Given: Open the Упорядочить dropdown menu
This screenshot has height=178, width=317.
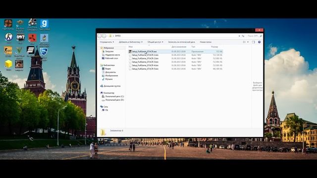Looking at the screenshot, I should pyautogui.click(x=107, y=42).
